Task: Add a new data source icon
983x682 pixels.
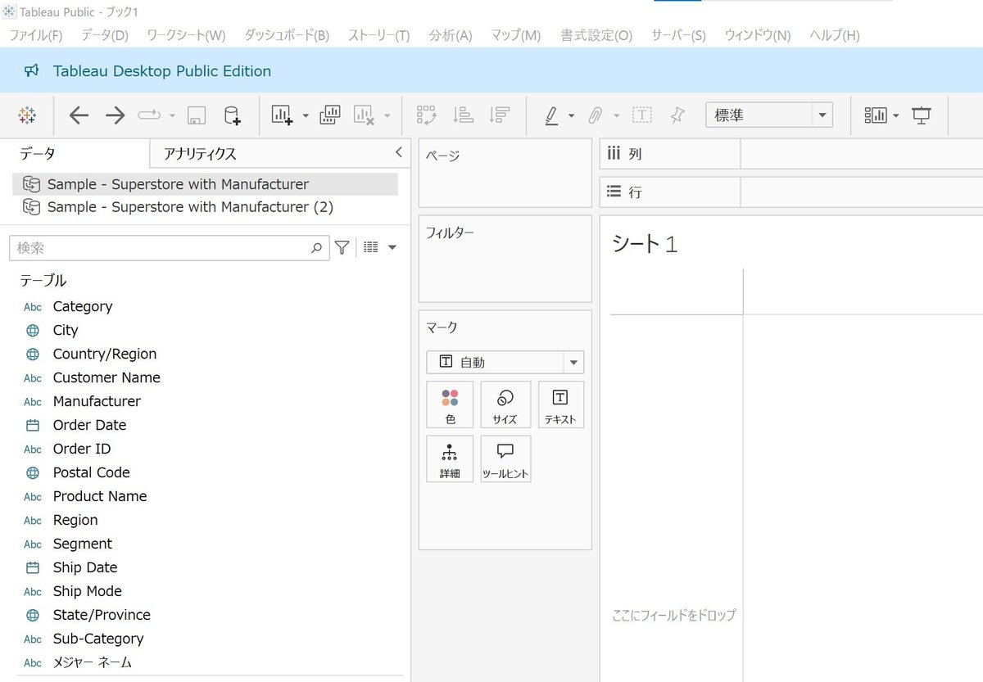Action: click(x=232, y=115)
